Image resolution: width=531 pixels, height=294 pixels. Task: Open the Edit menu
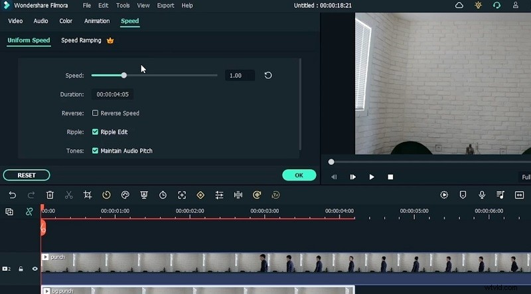tap(104, 5)
